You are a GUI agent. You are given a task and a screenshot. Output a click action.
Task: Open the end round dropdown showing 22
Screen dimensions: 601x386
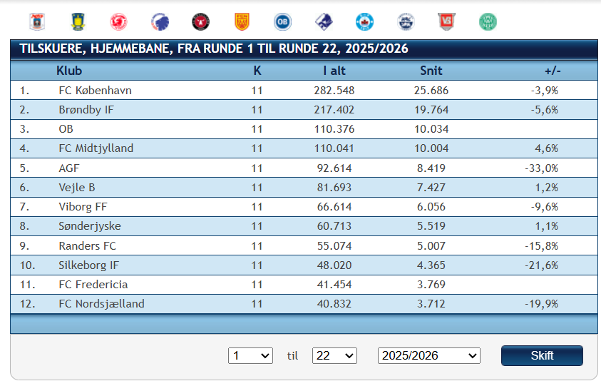(334, 356)
